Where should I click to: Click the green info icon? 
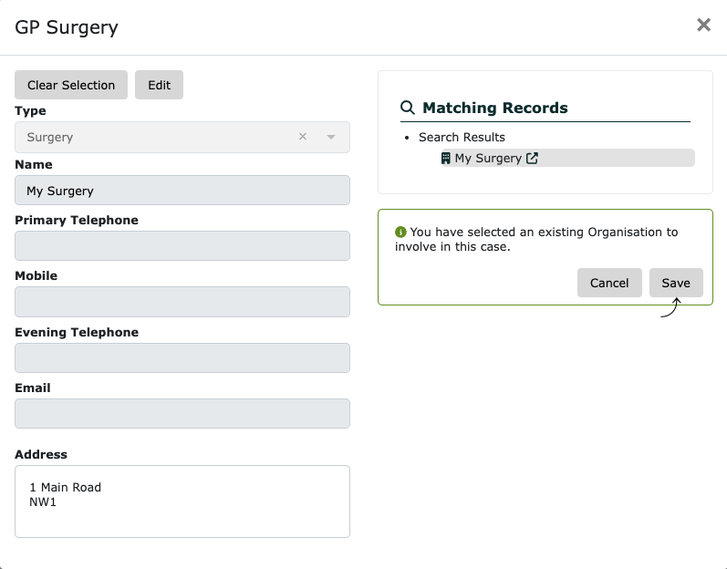click(x=400, y=232)
